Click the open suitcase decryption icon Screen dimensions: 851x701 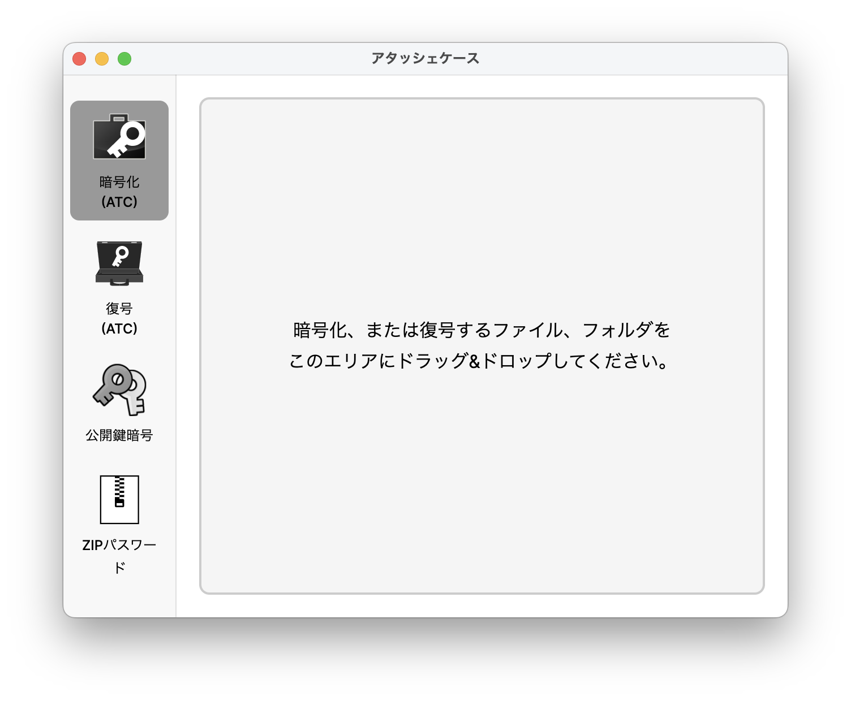tap(119, 263)
